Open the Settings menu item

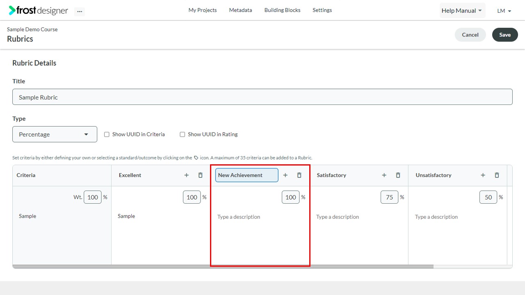pyautogui.click(x=322, y=10)
